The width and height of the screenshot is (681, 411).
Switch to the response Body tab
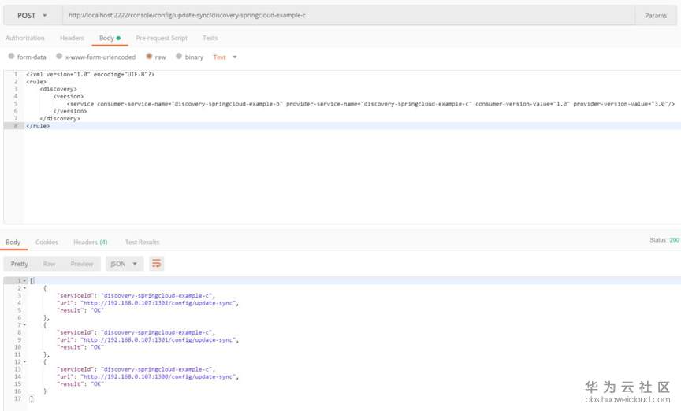click(13, 242)
